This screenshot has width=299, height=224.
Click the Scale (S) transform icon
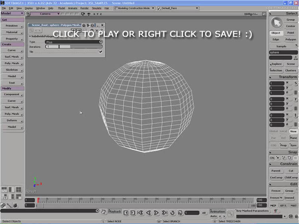(296, 83)
